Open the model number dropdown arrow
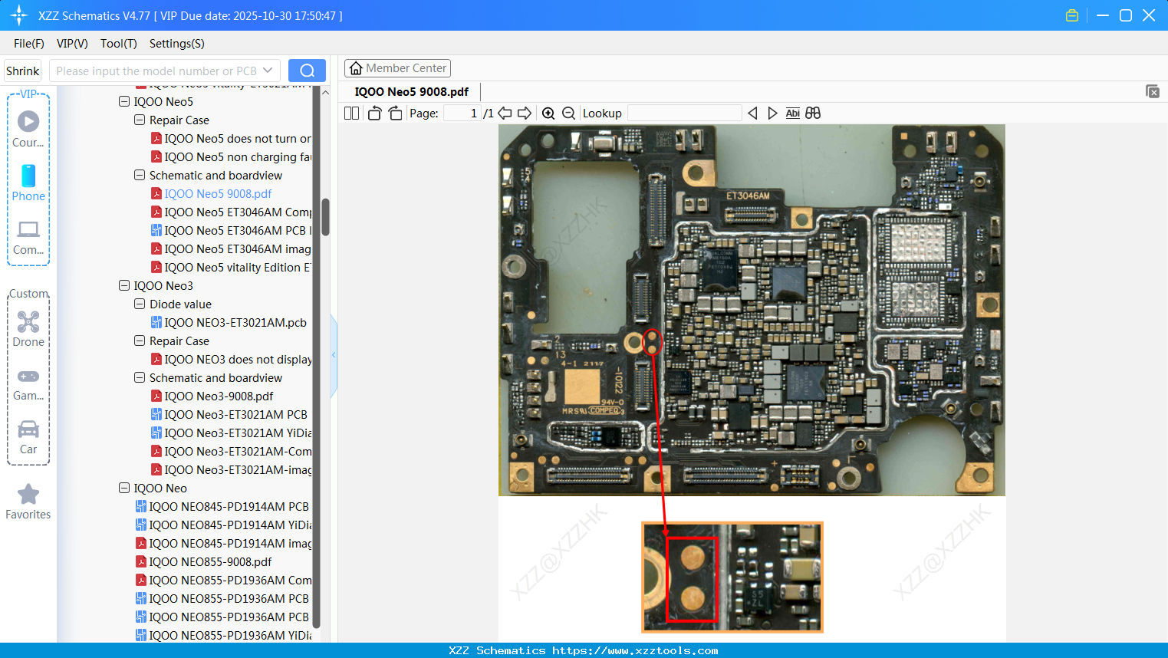The width and height of the screenshot is (1168, 658). point(268,71)
